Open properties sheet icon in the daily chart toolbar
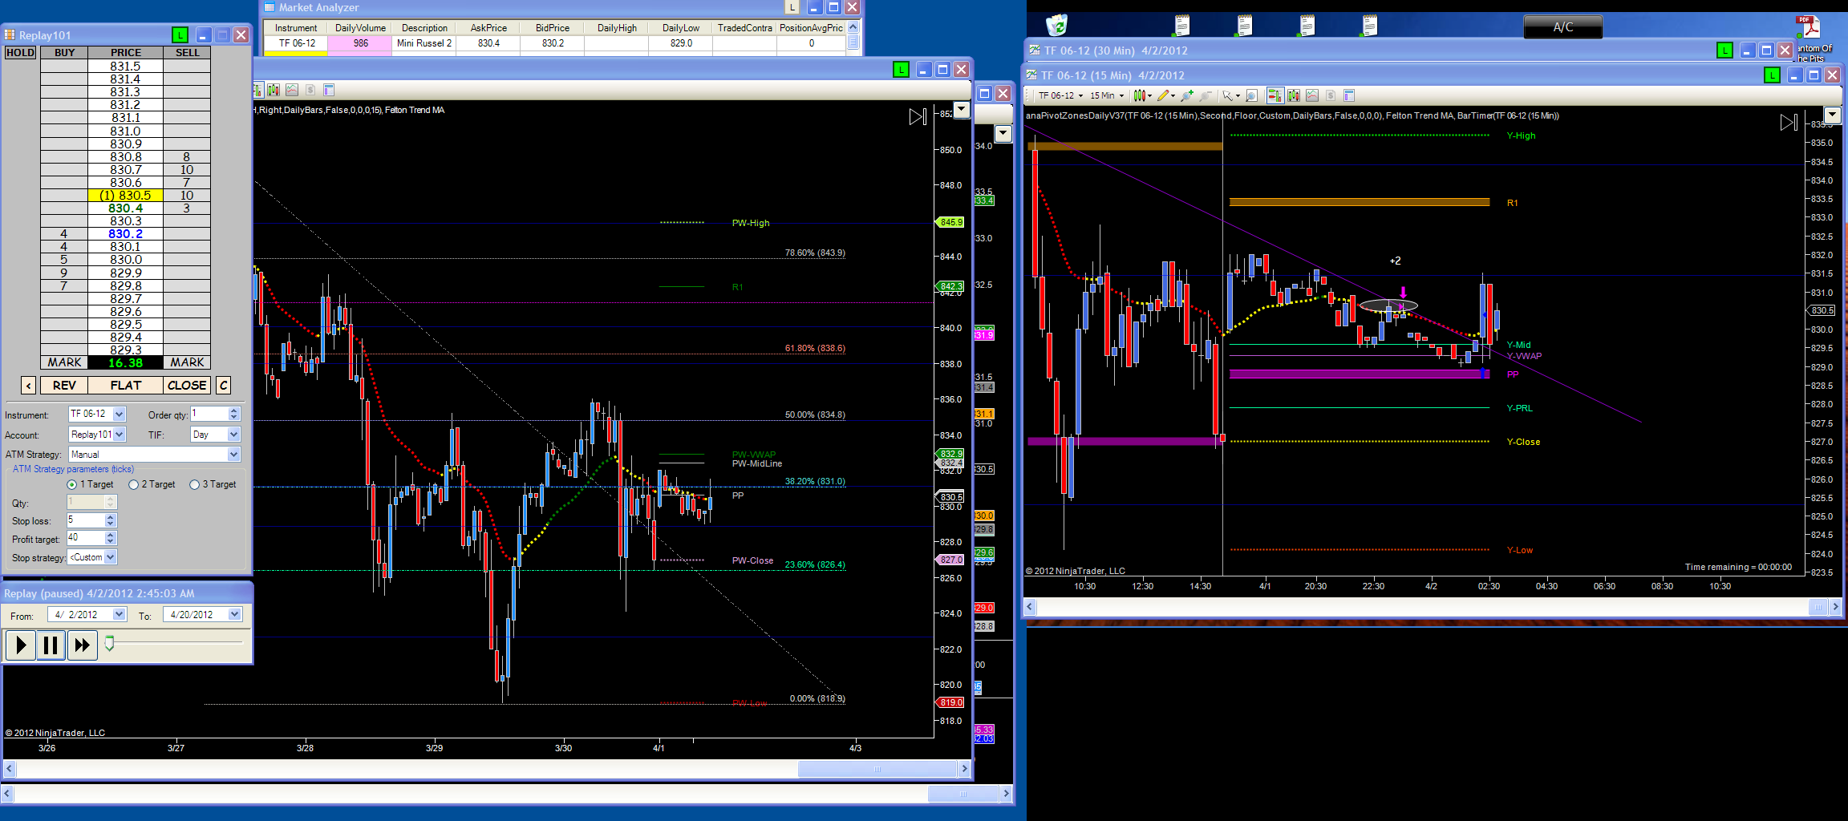 329,90
